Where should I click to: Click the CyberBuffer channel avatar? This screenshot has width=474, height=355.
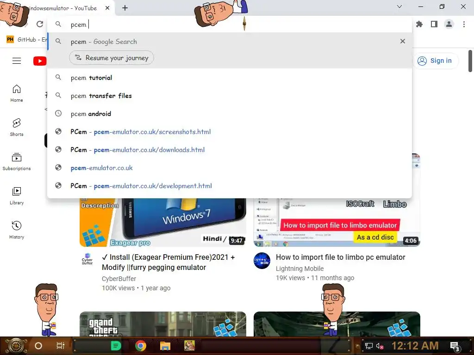pos(87,259)
